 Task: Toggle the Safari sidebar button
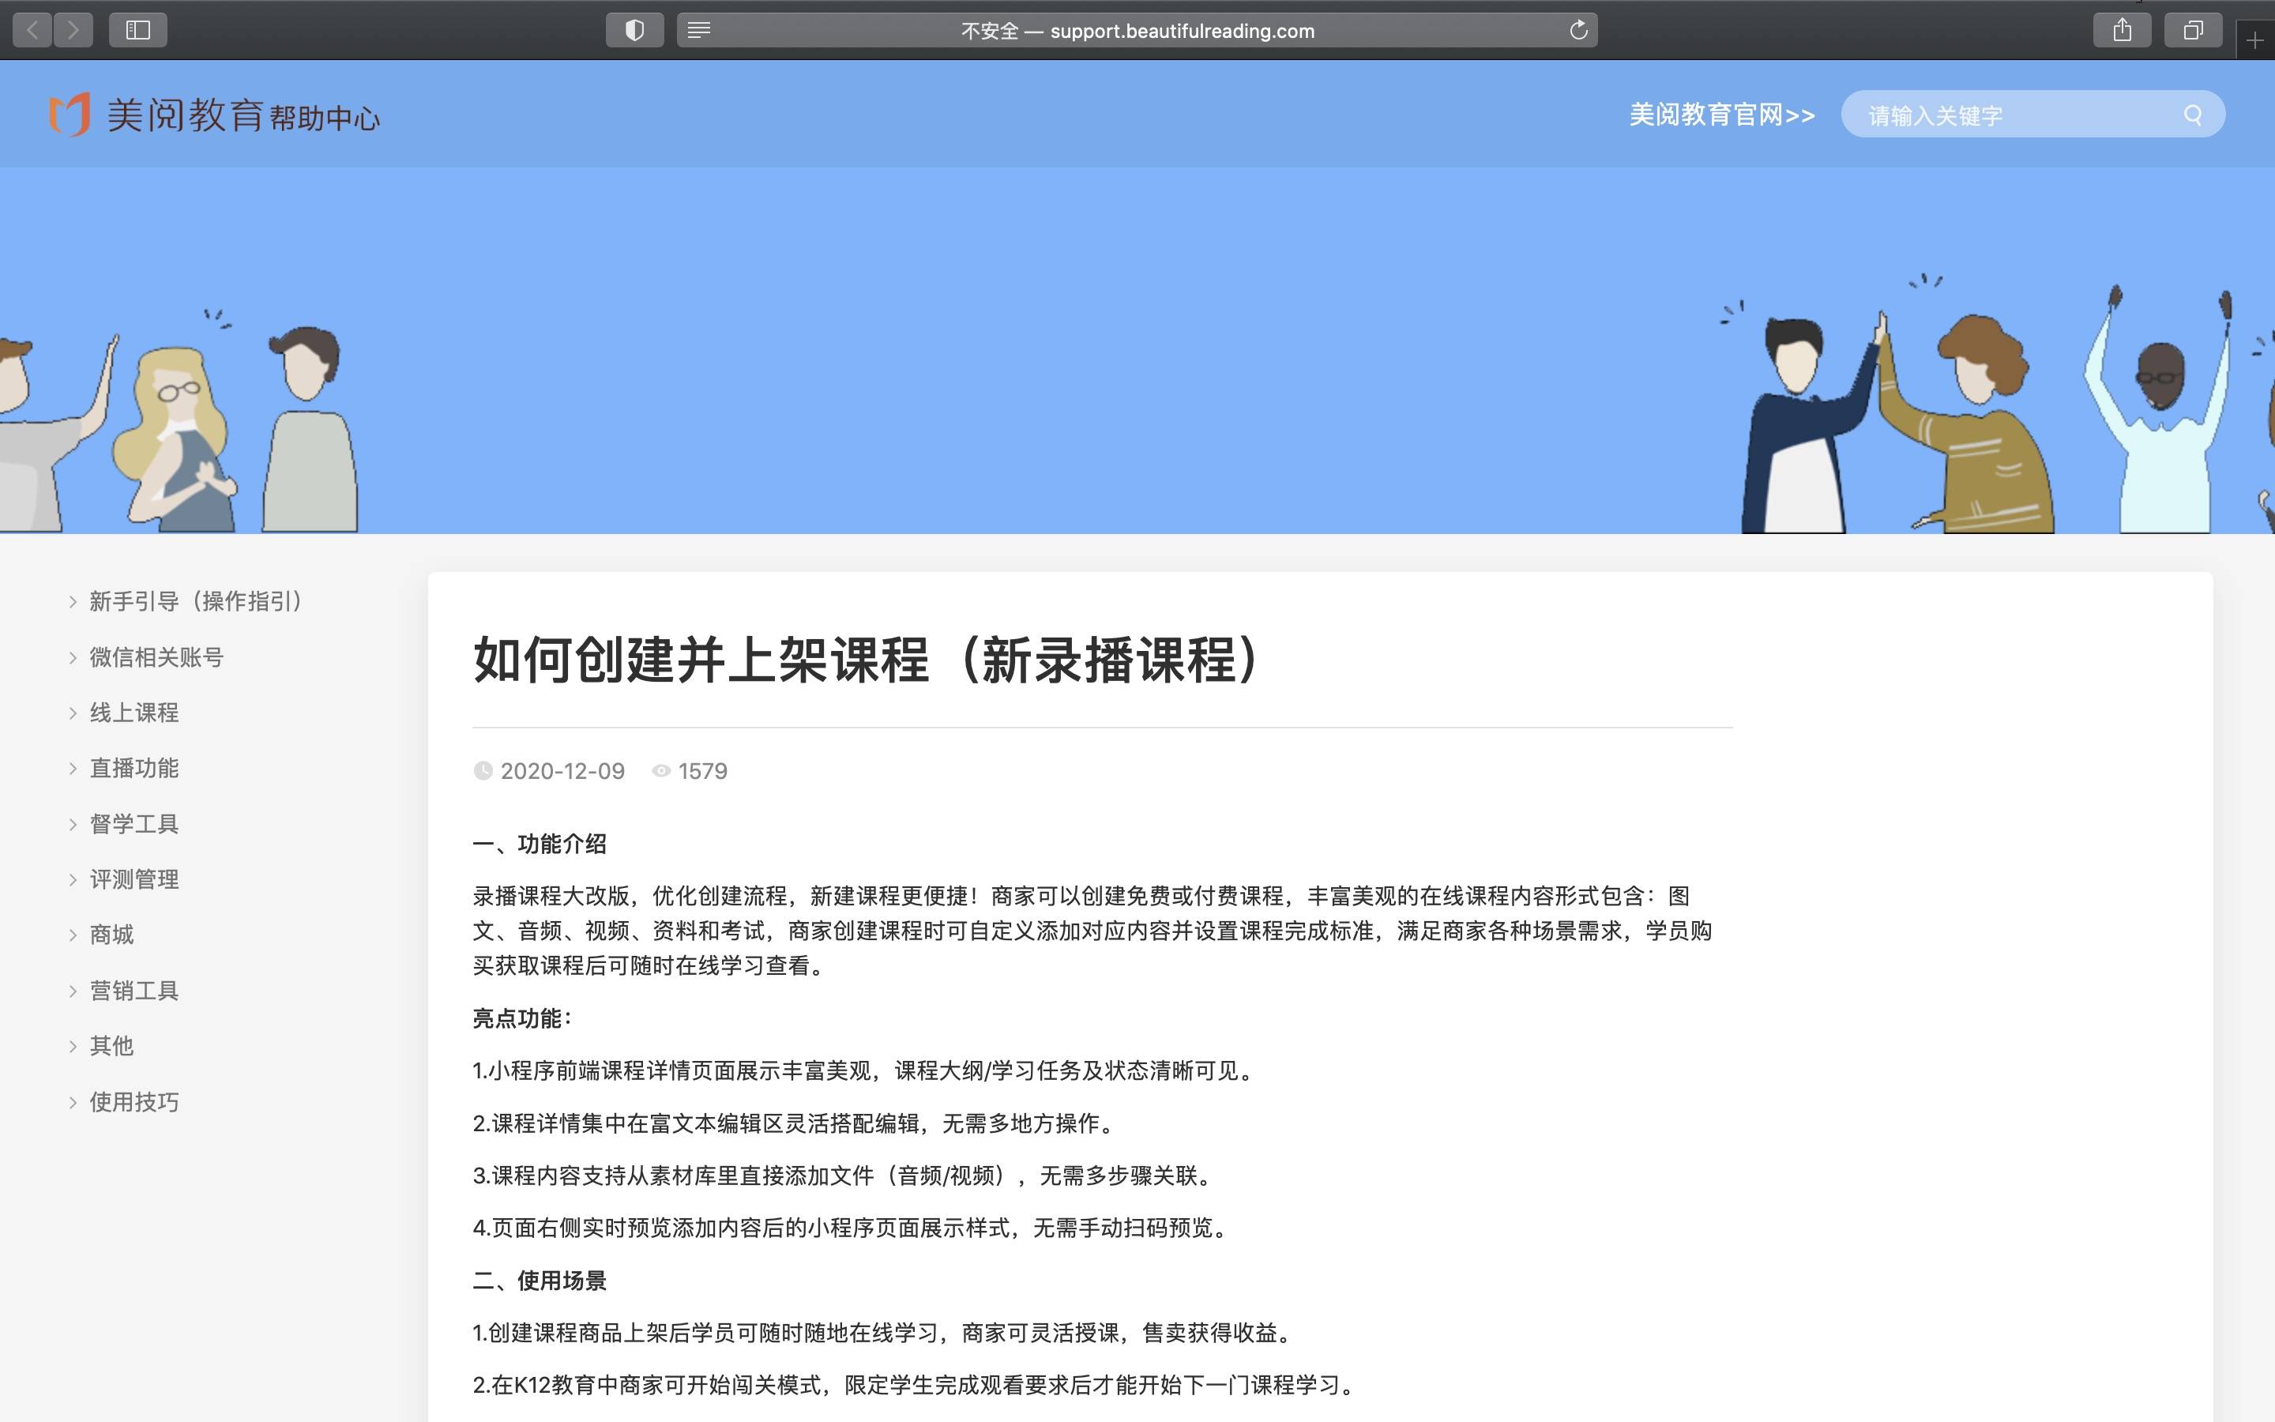tap(138, 30)
